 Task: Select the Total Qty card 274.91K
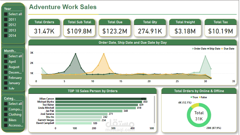click(150, 31)
